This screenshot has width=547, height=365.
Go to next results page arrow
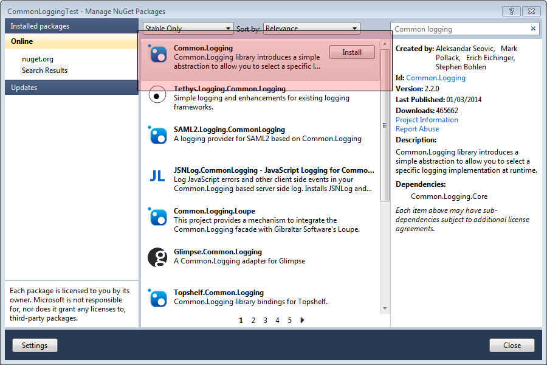coord(302,320)
